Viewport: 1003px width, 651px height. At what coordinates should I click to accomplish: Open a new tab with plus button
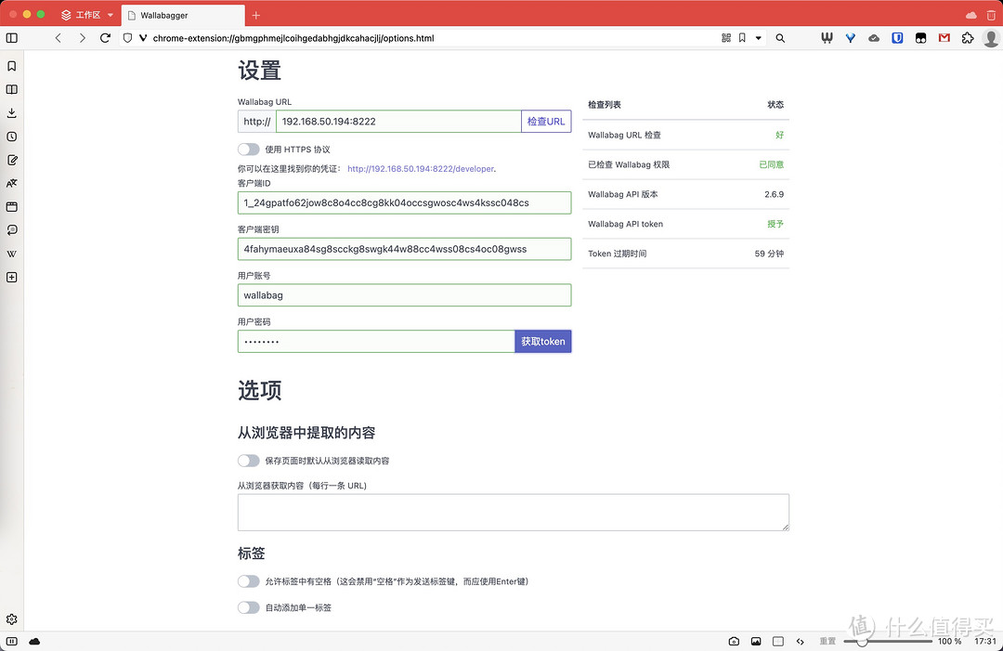pyautogui.click(x=256, y=15)
